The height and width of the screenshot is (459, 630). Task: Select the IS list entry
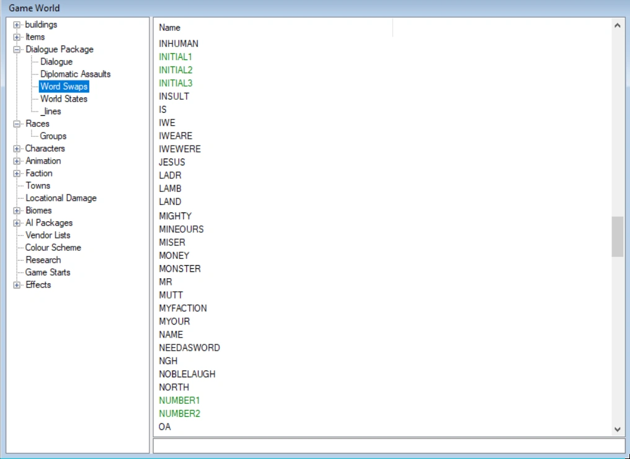[x=162, y=110]
